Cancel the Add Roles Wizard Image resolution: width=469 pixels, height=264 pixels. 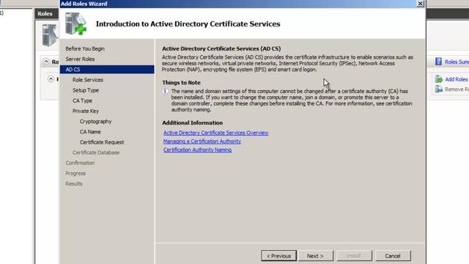tap(393, 256)
